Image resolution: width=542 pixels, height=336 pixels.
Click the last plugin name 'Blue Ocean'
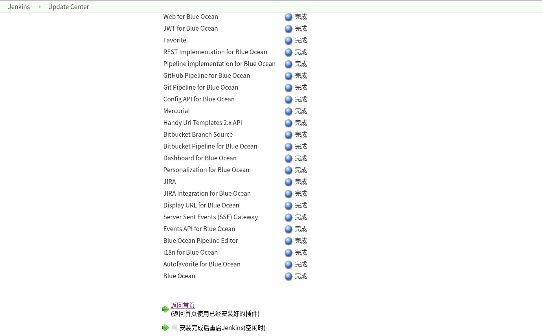(179, 276)
